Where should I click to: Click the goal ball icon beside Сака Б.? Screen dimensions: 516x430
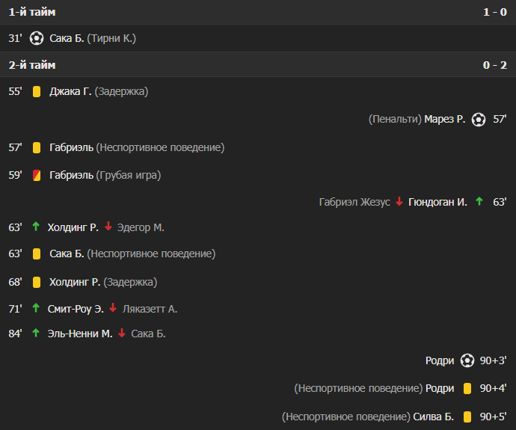click(x=37, y=38)
